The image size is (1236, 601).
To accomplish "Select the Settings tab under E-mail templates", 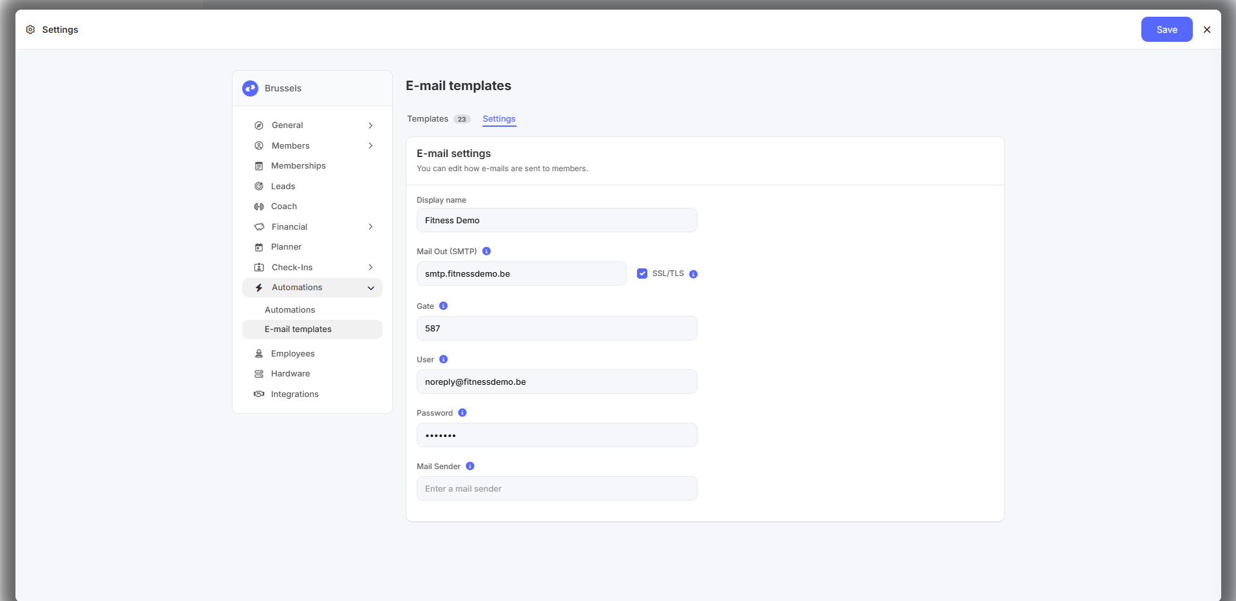I will coord(499,119).
